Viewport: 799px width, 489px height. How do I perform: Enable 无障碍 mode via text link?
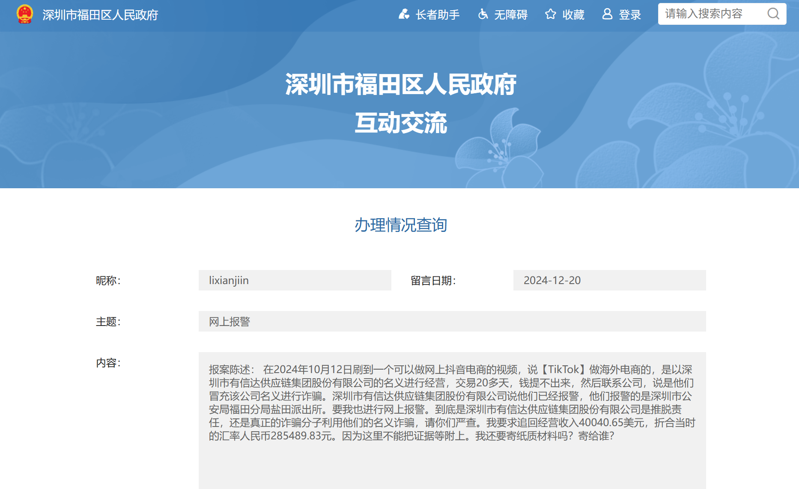click(510, 15)
